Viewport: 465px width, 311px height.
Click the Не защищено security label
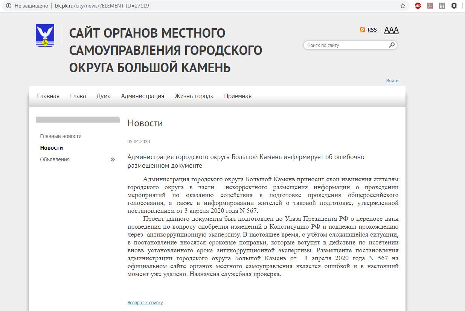(x=32, y=6)
